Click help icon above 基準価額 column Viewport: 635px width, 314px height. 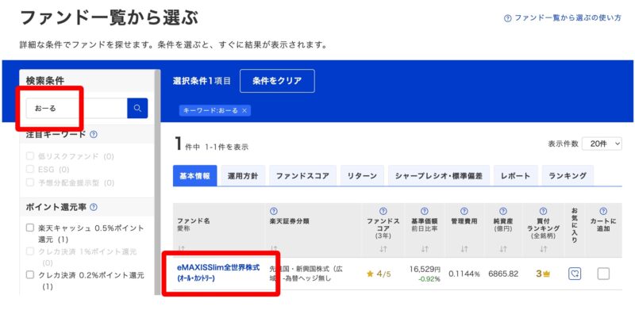[424, 211]
